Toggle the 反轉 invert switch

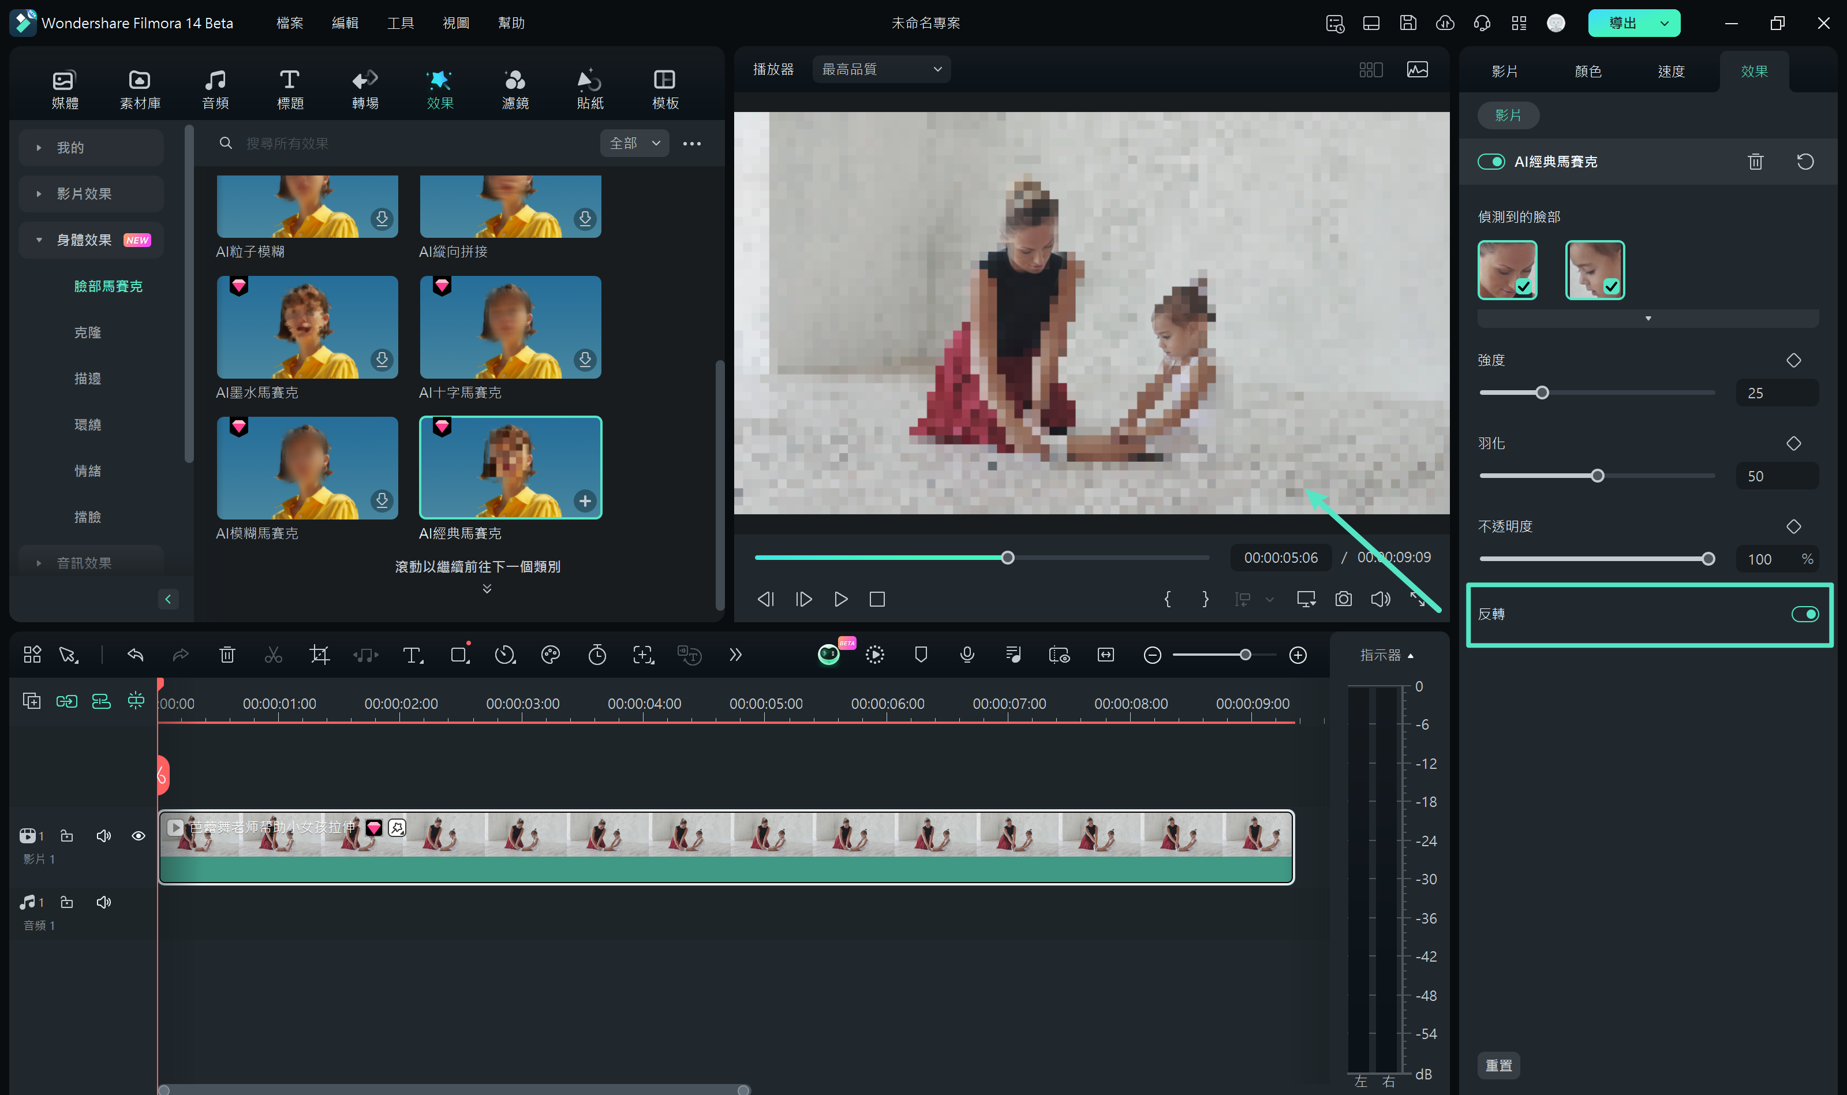pyautogui.click(x=1804, y=614)
